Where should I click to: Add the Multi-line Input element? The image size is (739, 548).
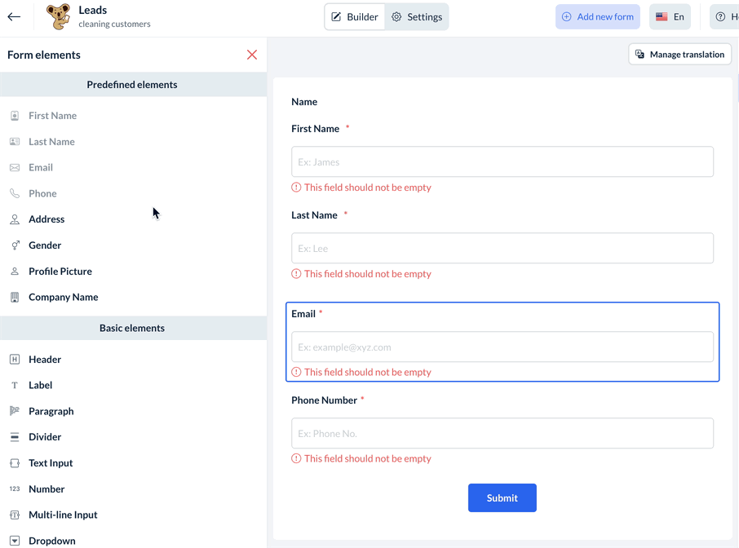tap(63, 515)
